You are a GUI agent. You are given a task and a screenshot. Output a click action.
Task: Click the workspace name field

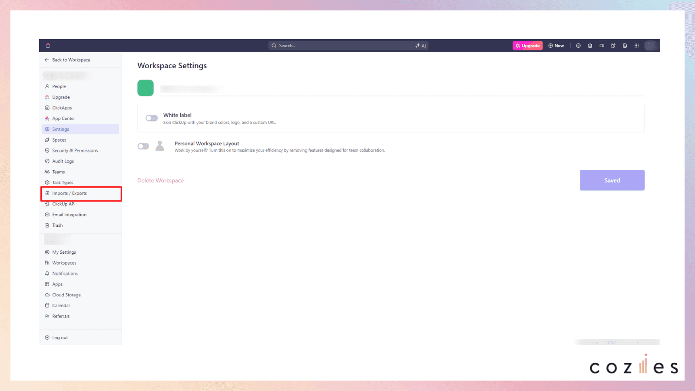tap(402, 89)
